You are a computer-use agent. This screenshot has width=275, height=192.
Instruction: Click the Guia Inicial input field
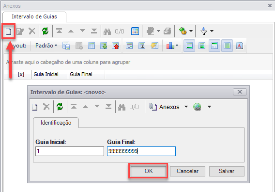70,151
